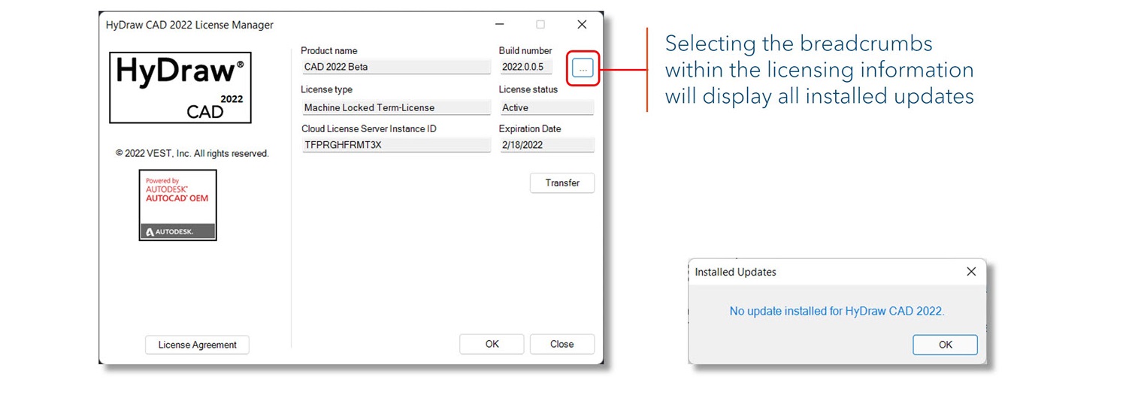This screenshot has height=398, width=1126.
Task: Click the Close button next to OK
Action: tap(561, 344)
